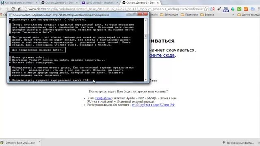
Task: Open the 'Партнерки' bookmarks folder
Action: pyautogui.click(x=189, y=15)
